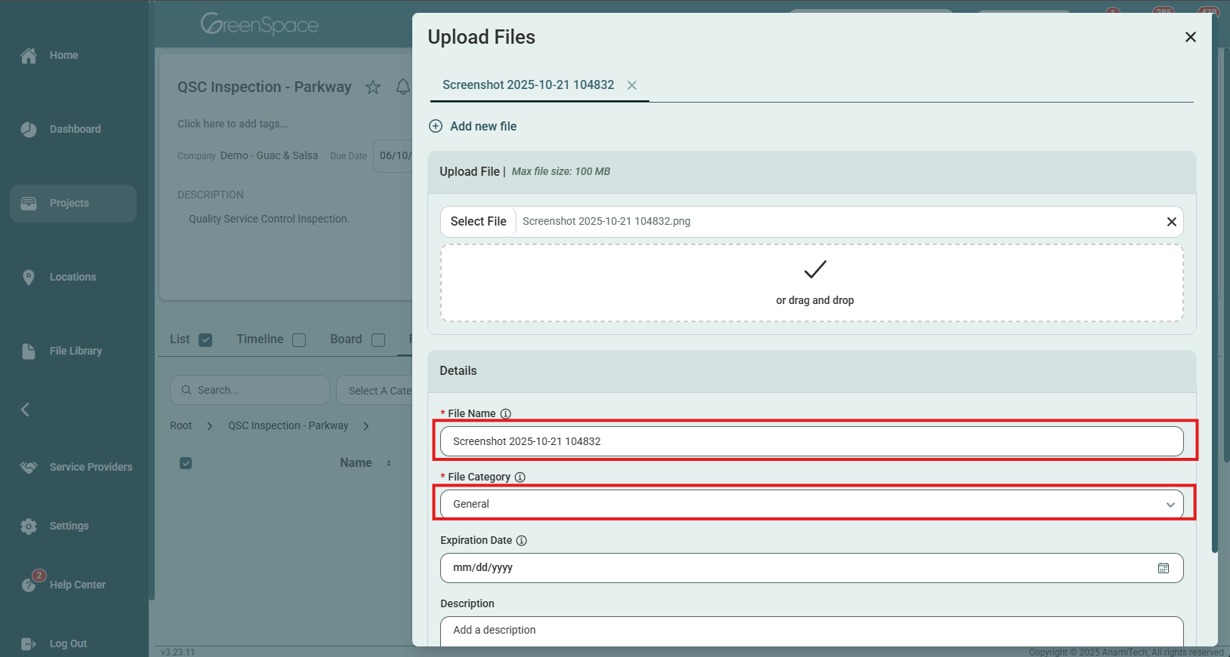This screenshot has height=657, width=1230.
Task: Toggle the List view checkbox
Action: point(205,340)
